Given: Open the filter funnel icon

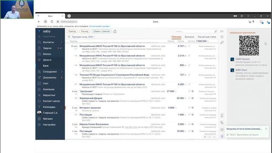Looking at the screenshot, I should click(69, 37).
